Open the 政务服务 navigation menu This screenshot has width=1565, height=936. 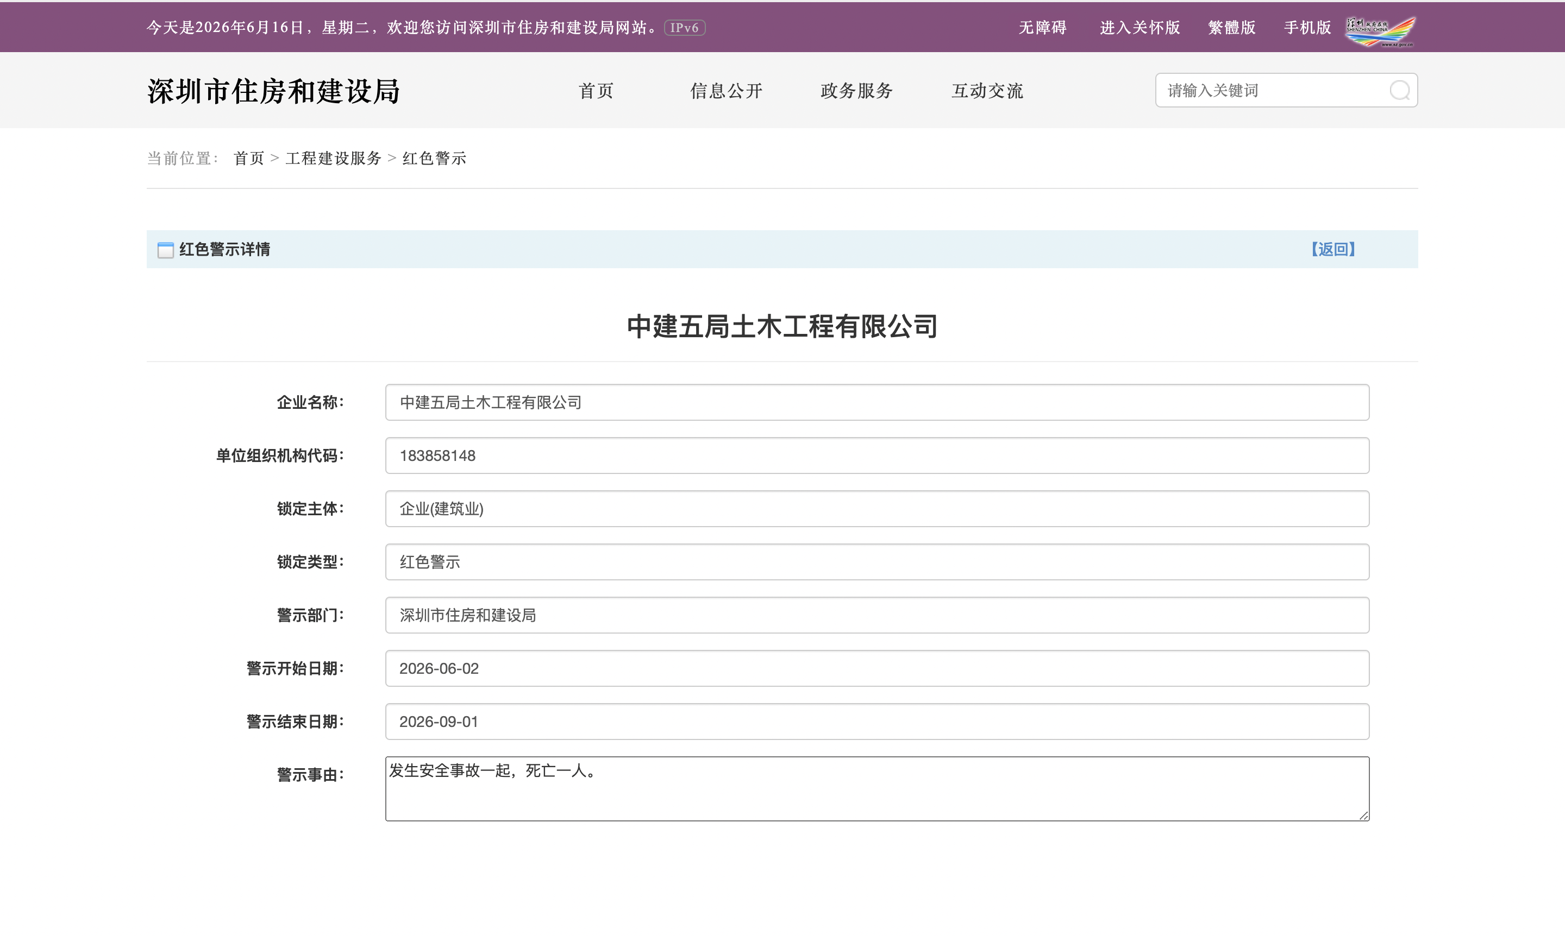pyautogui.click(x=857, y=91)
